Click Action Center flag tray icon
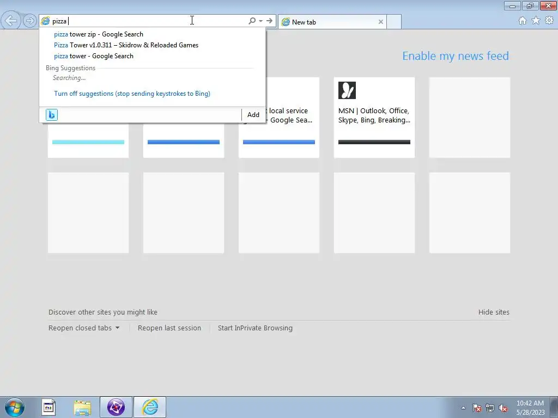This screenshot has height=418, width=558. pos(477,408)
